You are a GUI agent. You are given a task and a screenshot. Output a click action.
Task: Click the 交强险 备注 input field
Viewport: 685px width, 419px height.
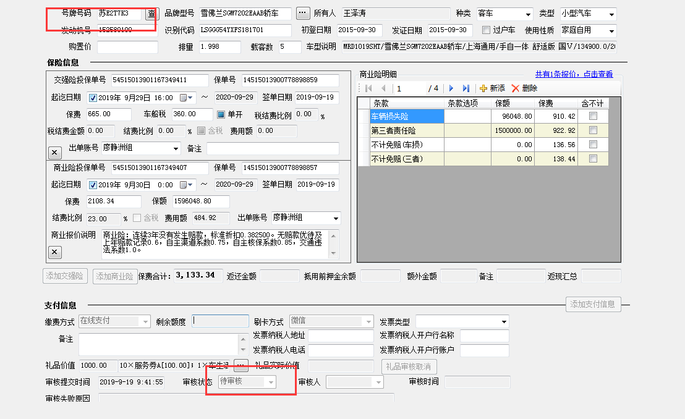click(x=273, y=148)
